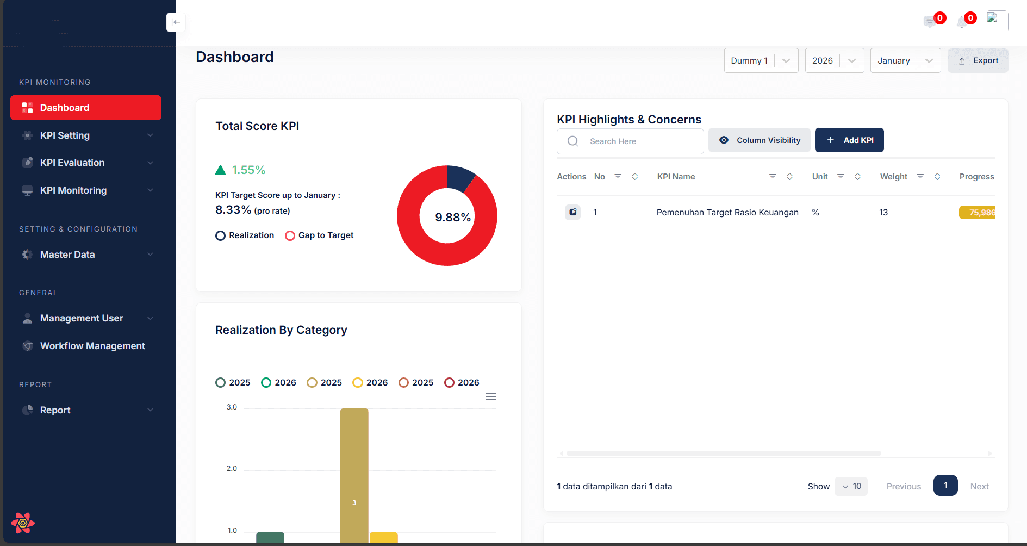
Task: Open the notifications bell icon
Action: coord(963,21)
